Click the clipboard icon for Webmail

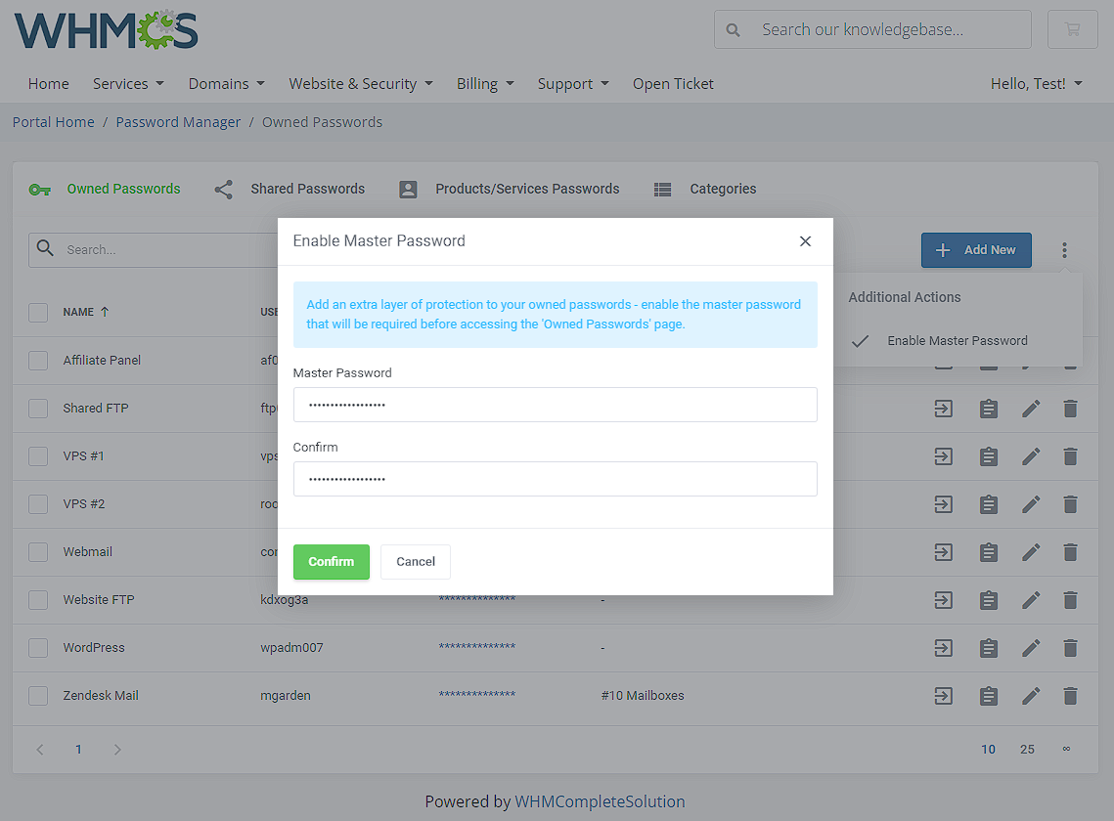(988, 552)
